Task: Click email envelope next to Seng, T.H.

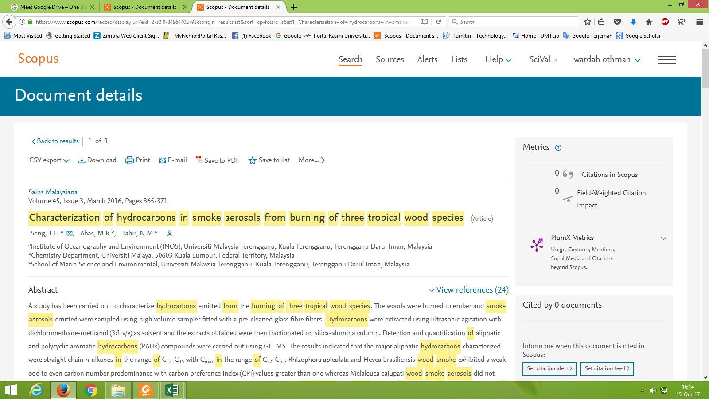Action: (x=70, y=234)
